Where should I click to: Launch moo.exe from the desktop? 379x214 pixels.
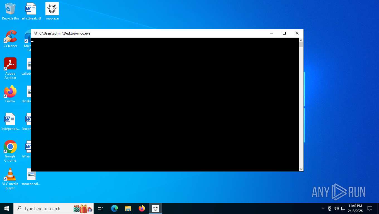(52, 11)
